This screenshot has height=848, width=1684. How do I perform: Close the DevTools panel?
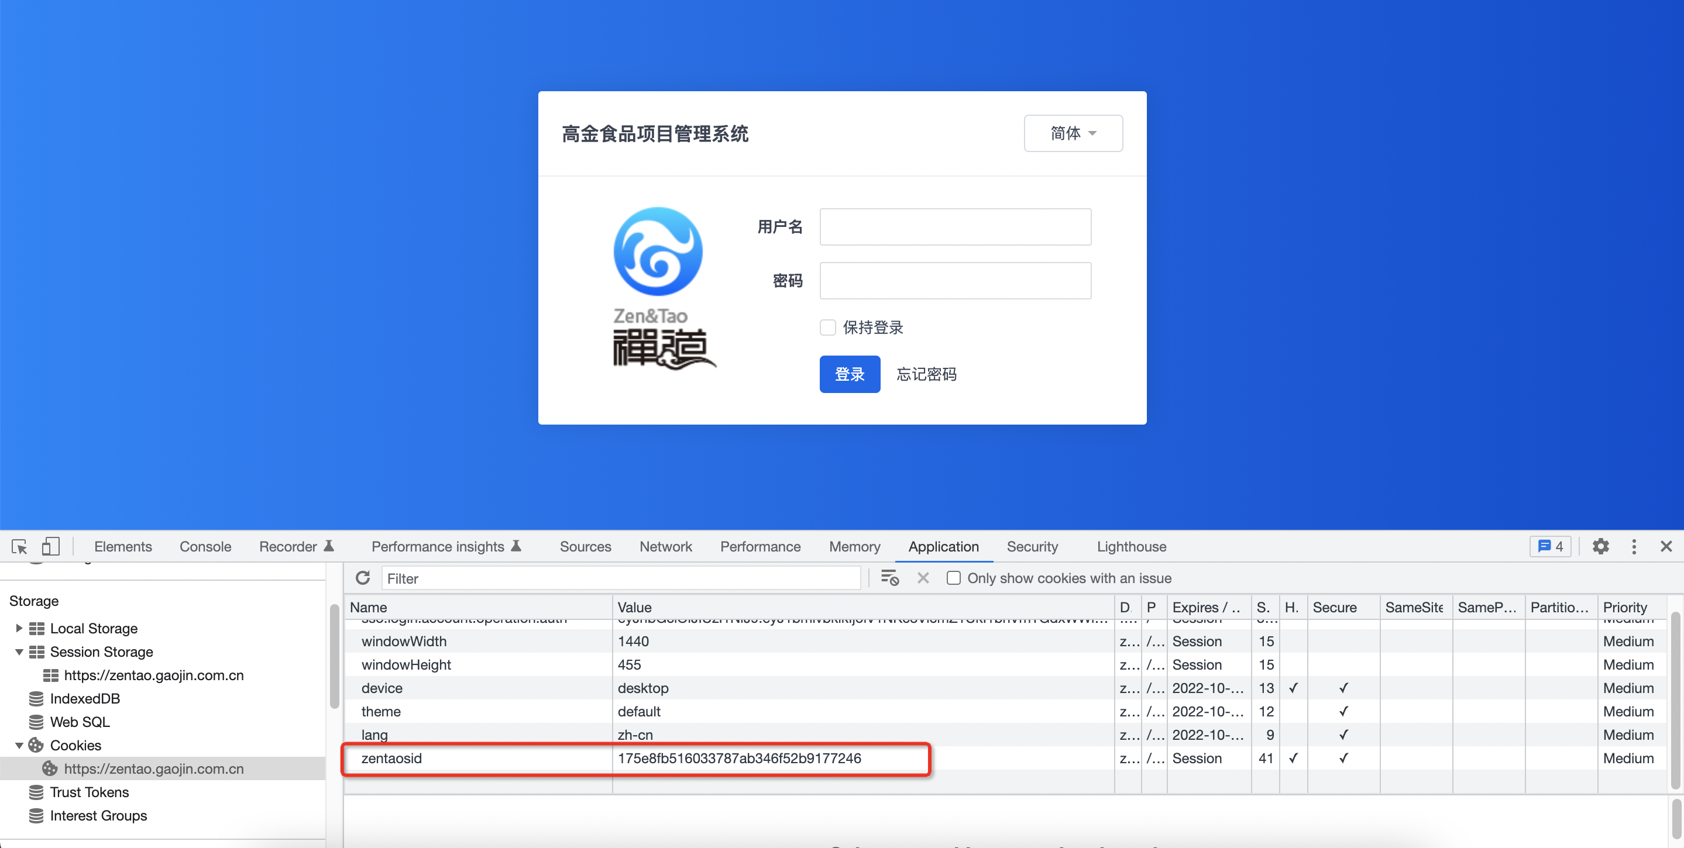coord(1666,546)
